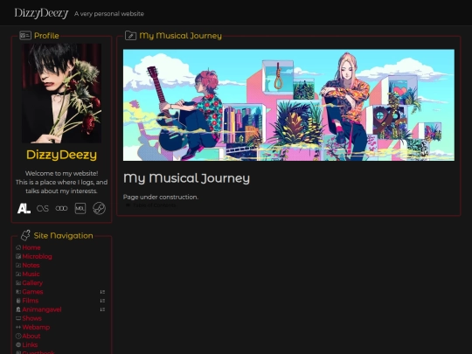Expand the Animangavel submenu toggle
The height and width of the screenshot is (354, 472).
pos(102,309)
